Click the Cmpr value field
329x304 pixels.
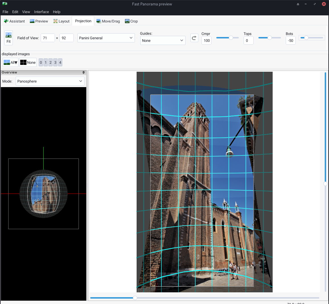(x=206, y=40)
